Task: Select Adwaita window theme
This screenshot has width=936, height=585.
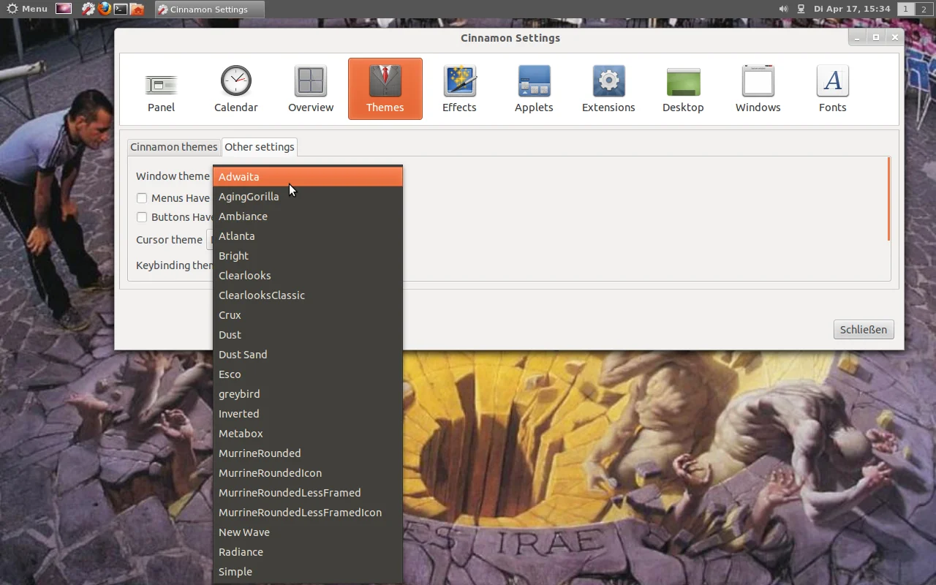Action: [x=307, y=176]
